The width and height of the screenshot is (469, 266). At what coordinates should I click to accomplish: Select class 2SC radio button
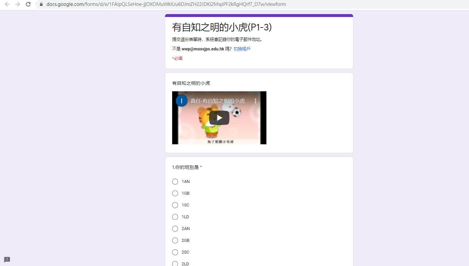[175, 252]
